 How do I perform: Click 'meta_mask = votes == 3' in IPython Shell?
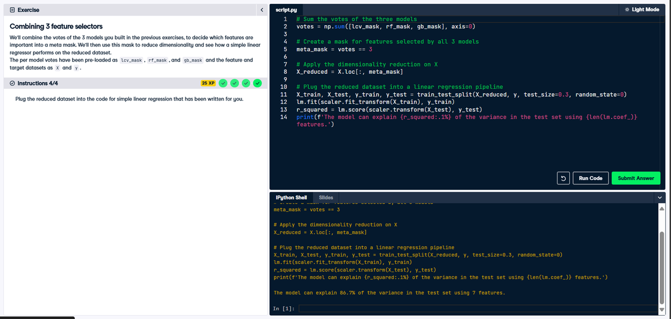click(x=306, y=210)
